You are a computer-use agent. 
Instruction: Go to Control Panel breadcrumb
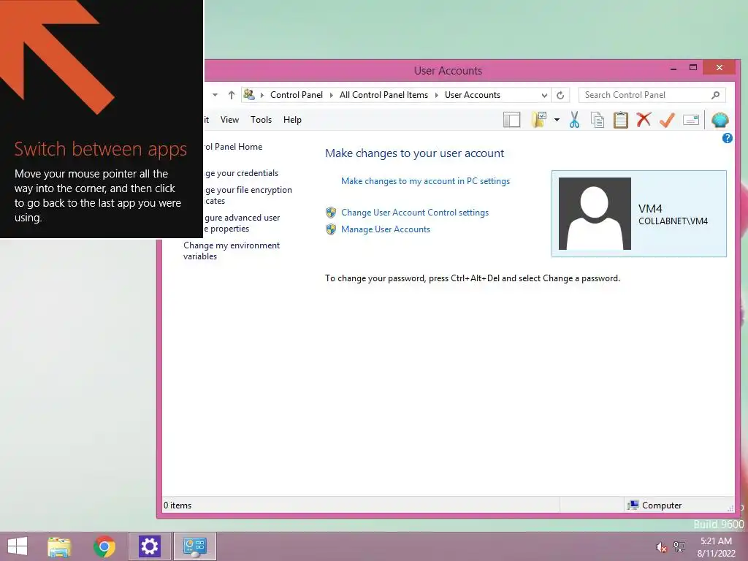click(297, 95)
